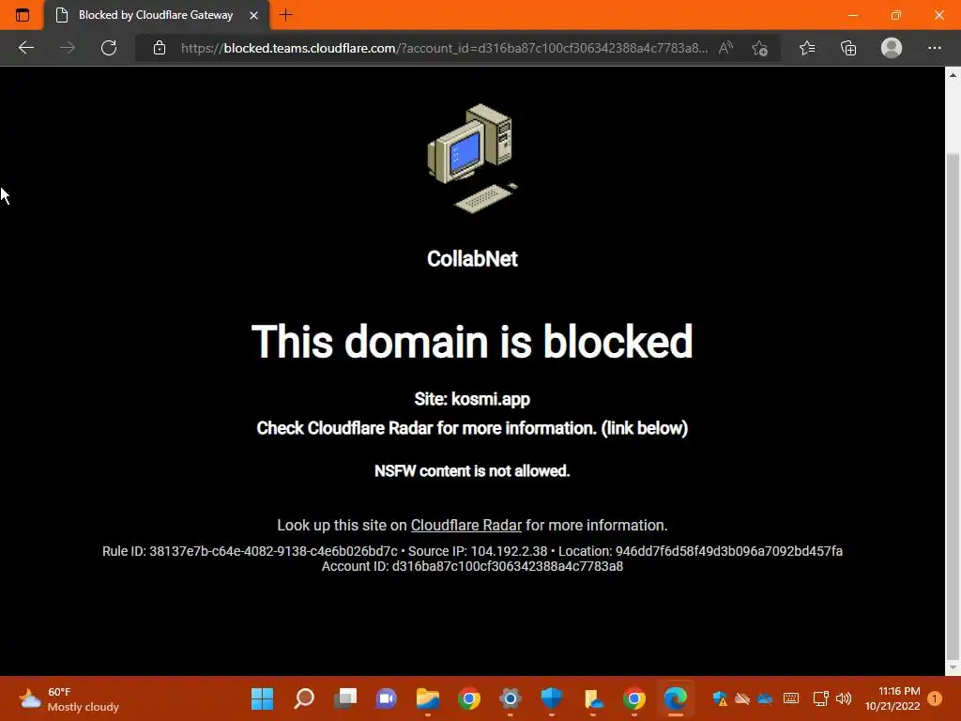Open File Explorer from the taskbar
961x721 pixels.
coord(428,698)
